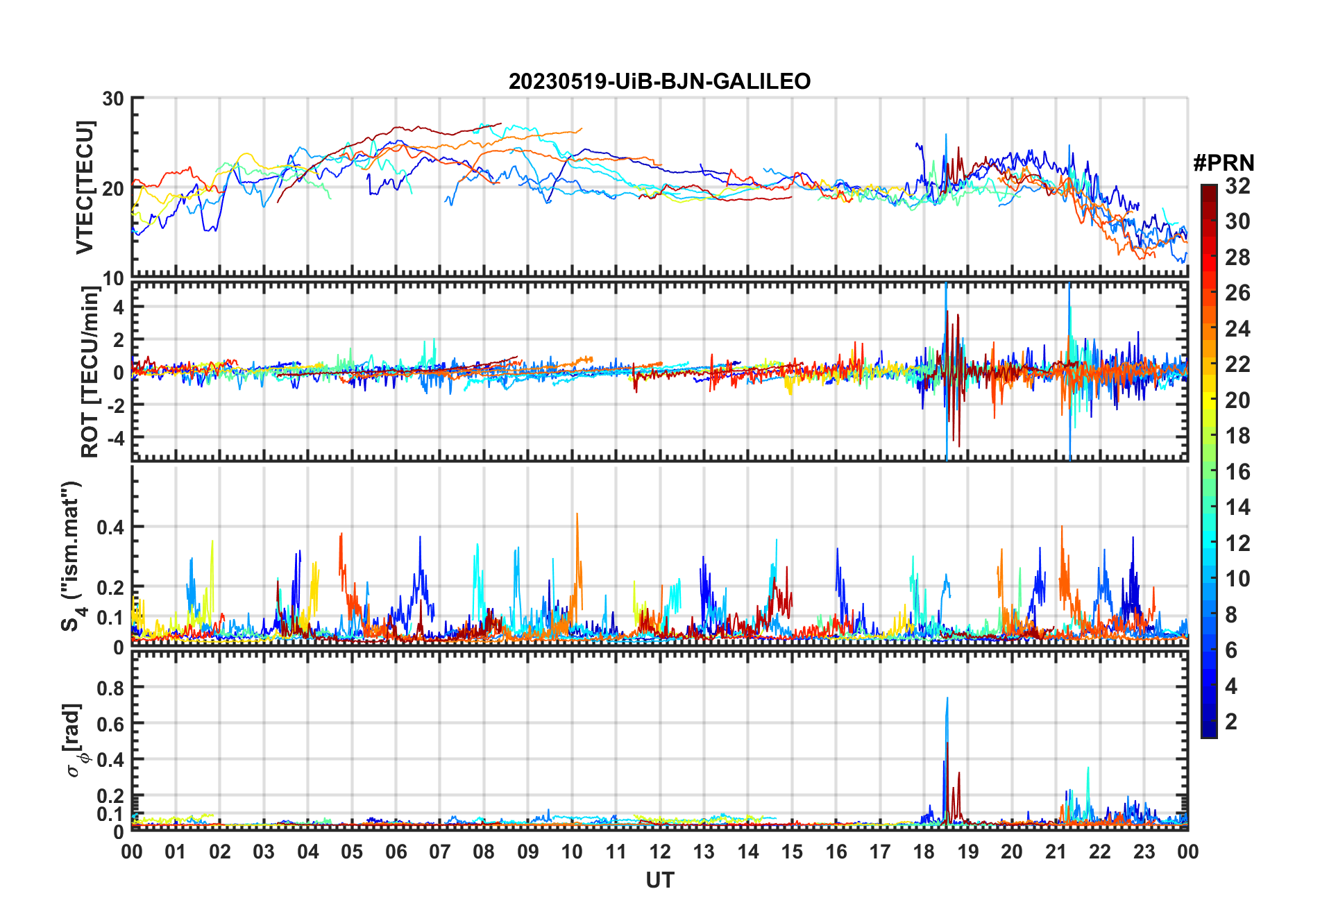Click UT hour tick label 13
This screenshot has width=1320, height=923.
(x=704, y=852)
